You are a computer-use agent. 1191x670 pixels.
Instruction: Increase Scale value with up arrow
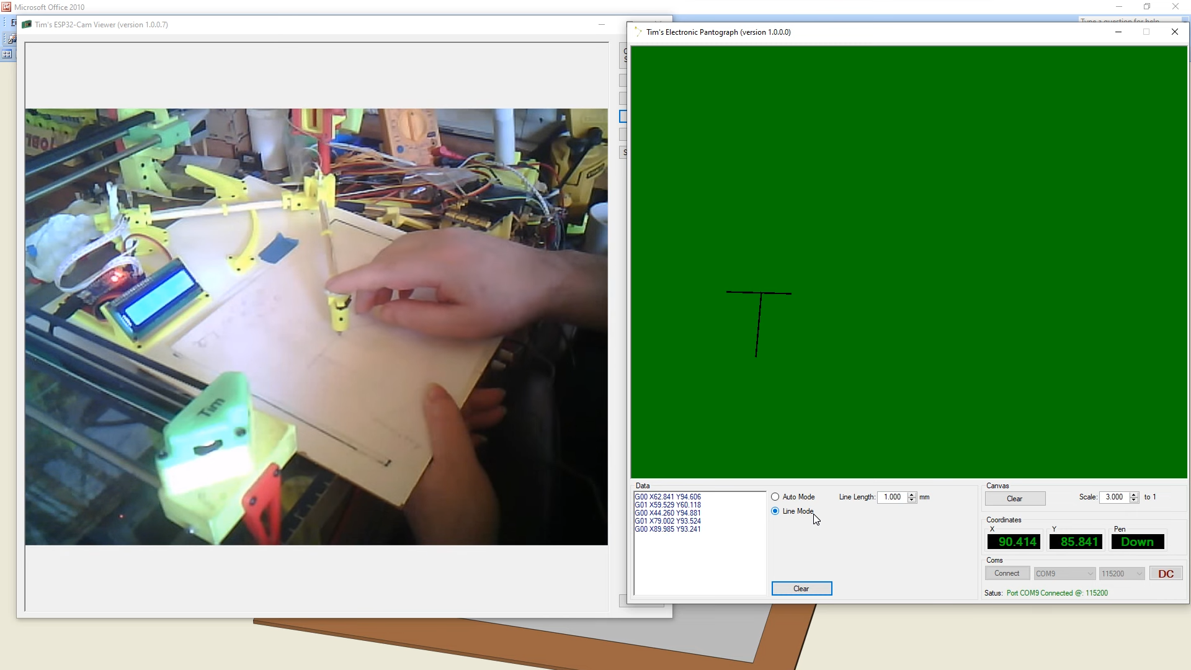pos(1134,494)
